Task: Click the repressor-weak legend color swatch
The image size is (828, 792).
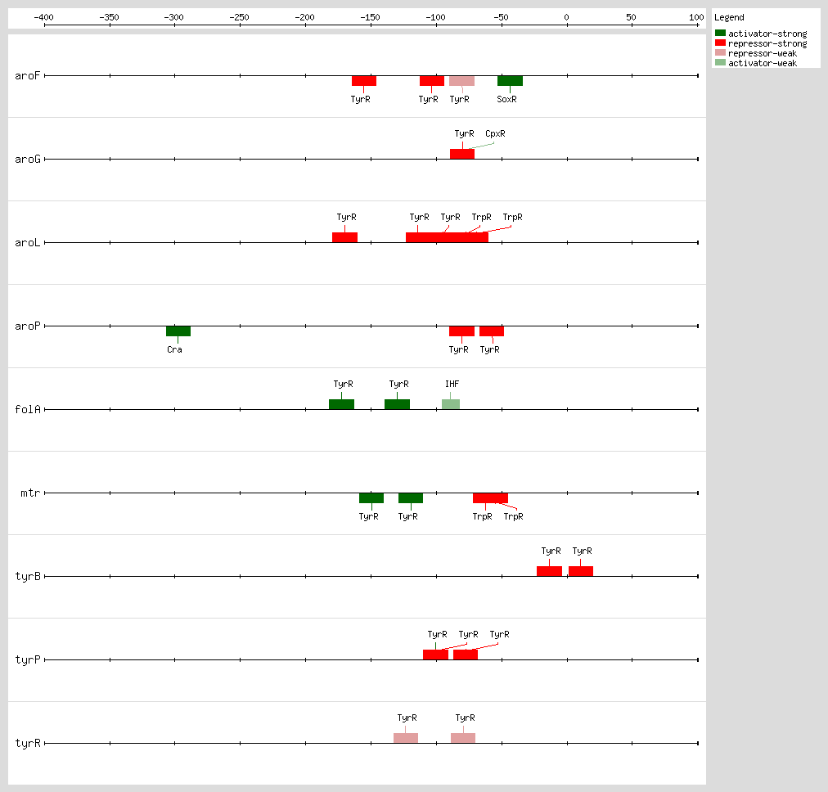Action: (x=720, y=52)
